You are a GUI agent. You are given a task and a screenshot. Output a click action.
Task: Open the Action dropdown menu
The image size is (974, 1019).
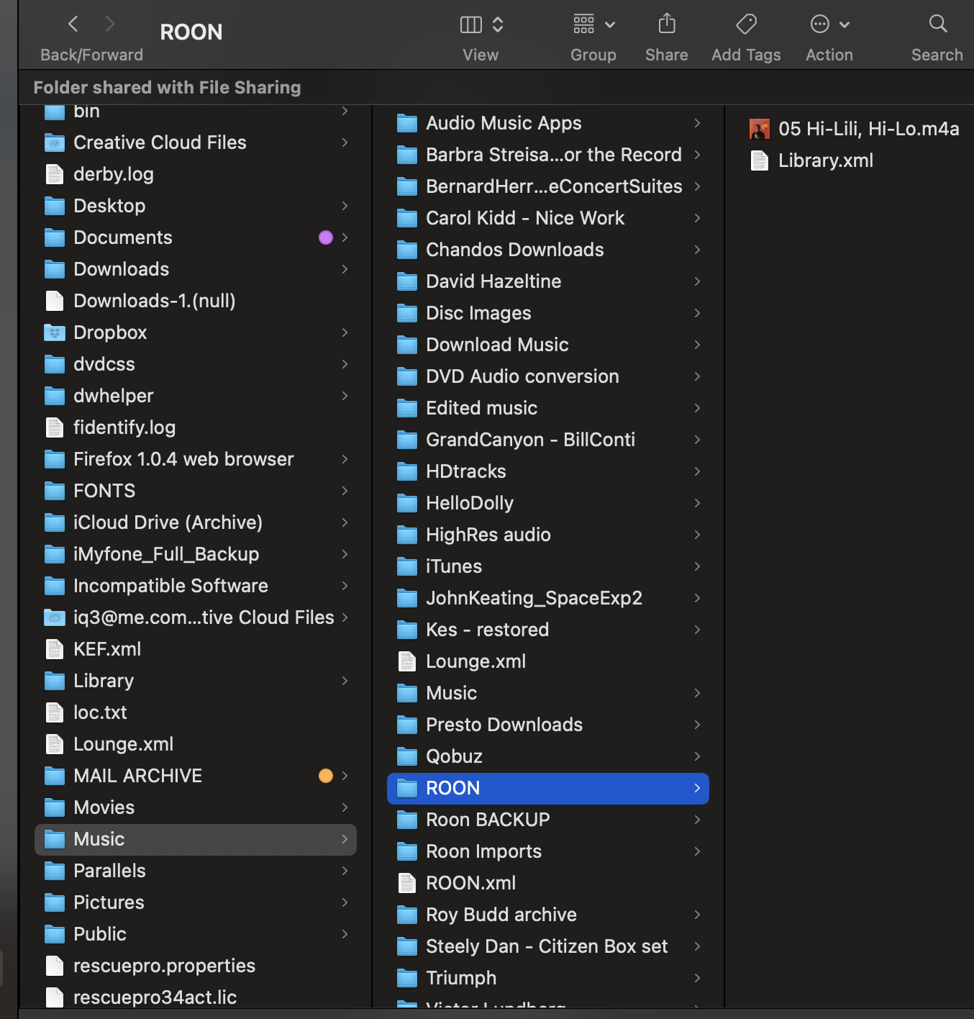pyautogui.click(x=829, y=24)
